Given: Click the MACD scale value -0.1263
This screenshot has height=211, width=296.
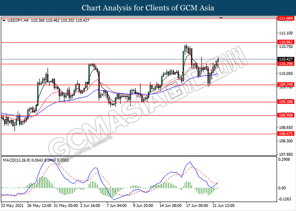Looking at the screenshot, I should (285, 199).
